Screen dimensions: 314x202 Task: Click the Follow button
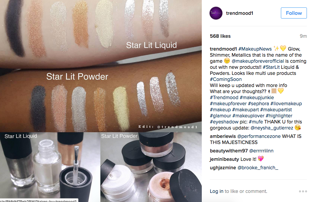coord(294,13)
